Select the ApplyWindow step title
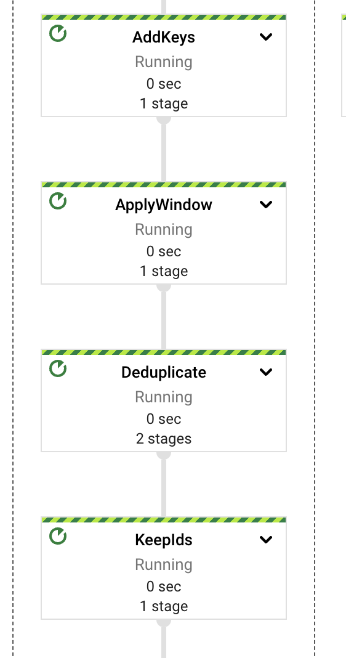 164,205
